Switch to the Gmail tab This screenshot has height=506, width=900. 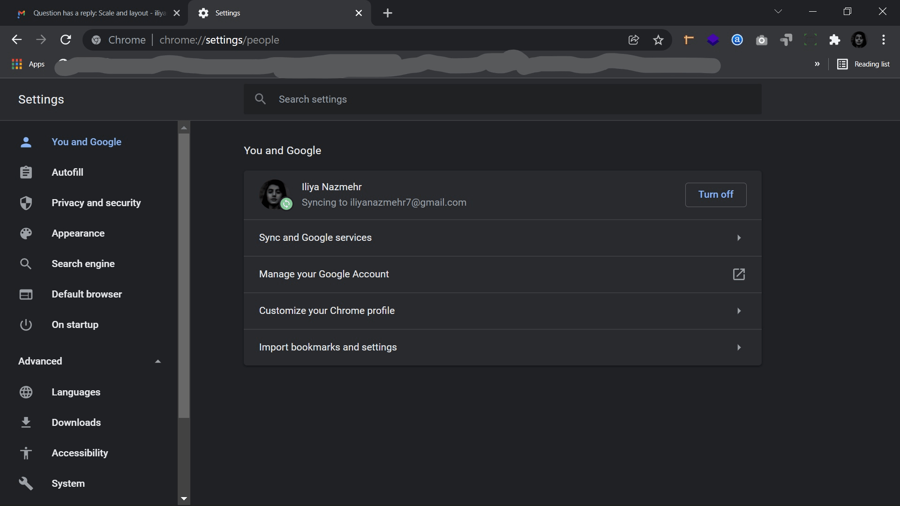click(x=94, y=13)
